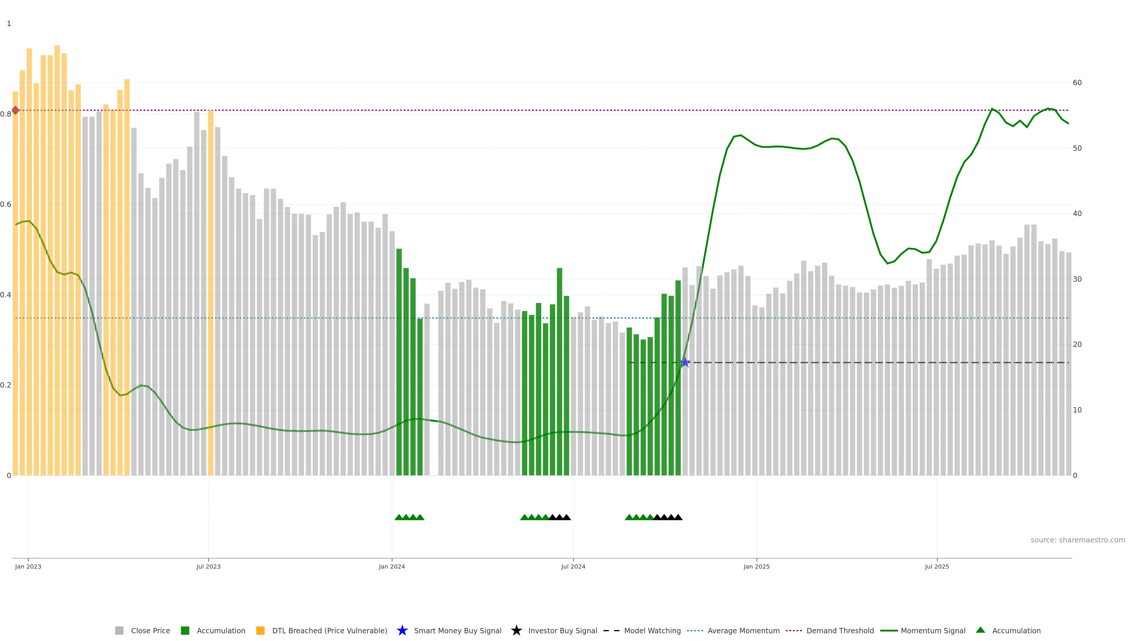Image resolution: width=1140 pixels, height=641 pixels.
Task: Click Model Watching dashed legend marker
Action: pos(611,630)
